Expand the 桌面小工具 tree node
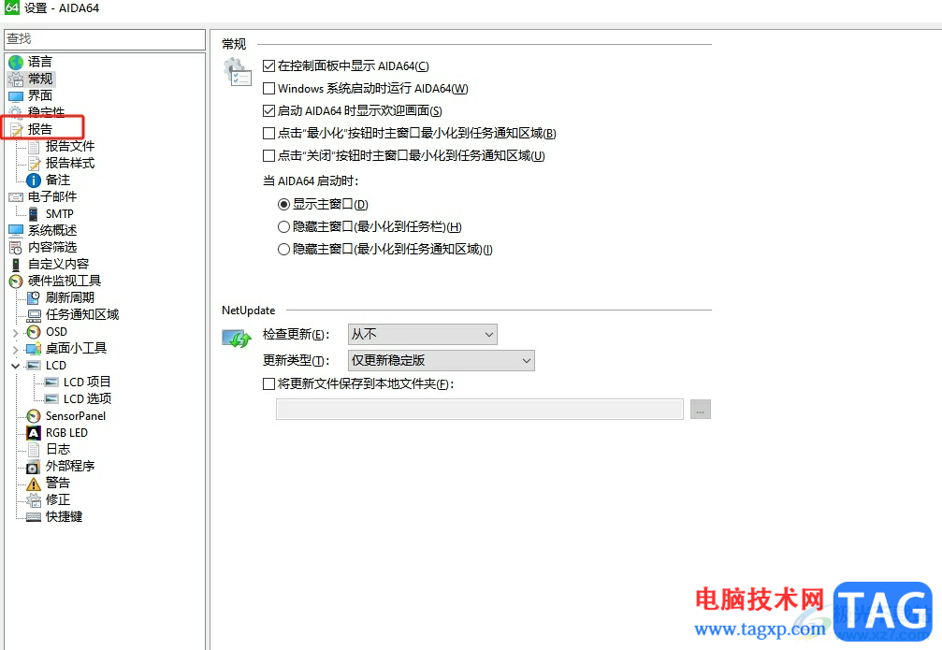 pos(16,349)
